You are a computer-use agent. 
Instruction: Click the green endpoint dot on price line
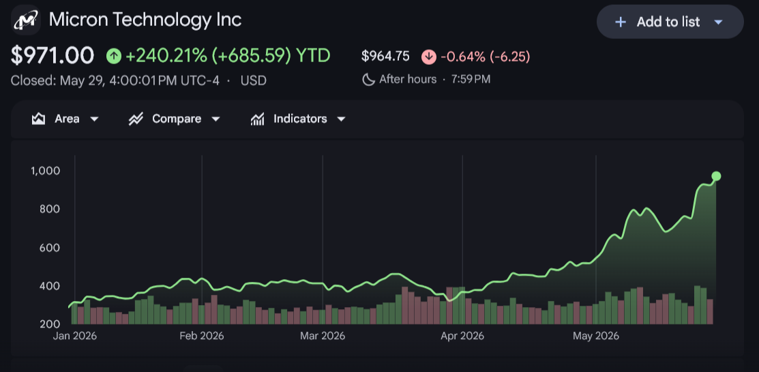click(716, 176)
